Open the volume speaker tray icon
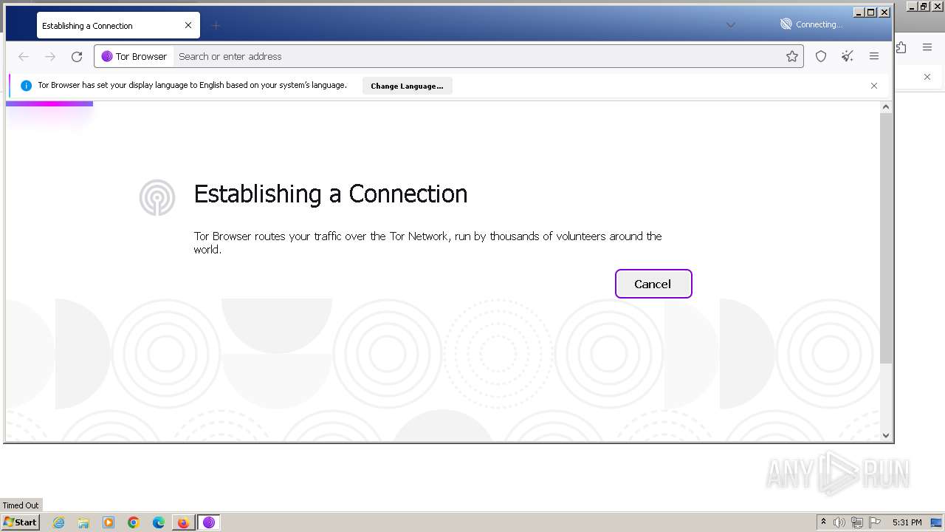The width and height of the screenshot is (945, 532). [x=839, y=522]
